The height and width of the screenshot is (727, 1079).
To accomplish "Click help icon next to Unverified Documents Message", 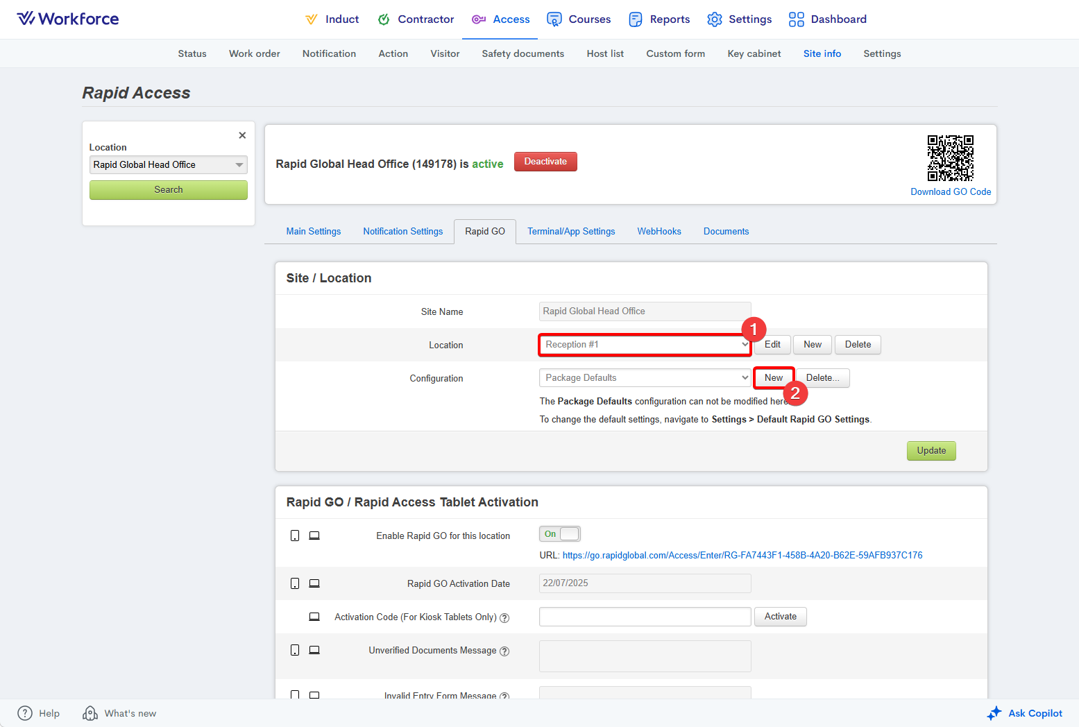I will pyautogui.click(x=504, y=651).
